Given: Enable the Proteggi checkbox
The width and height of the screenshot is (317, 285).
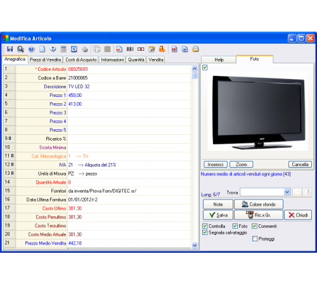Looking at the screenshot, I should pos(255,239).
